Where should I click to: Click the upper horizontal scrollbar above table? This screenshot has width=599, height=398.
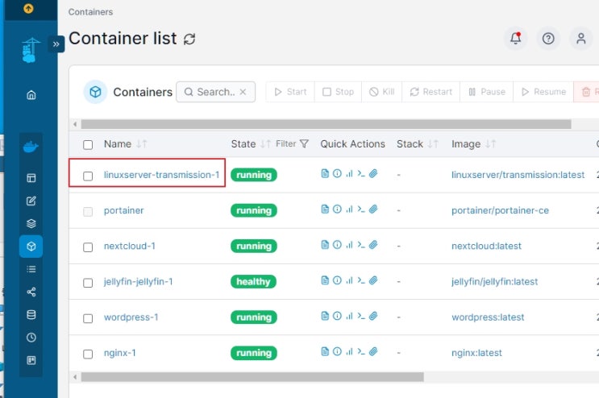pos(326,124)
